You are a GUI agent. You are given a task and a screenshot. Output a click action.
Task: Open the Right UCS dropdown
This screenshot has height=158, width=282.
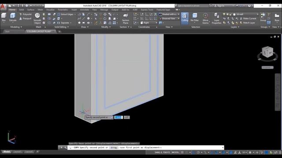(149, 23)
